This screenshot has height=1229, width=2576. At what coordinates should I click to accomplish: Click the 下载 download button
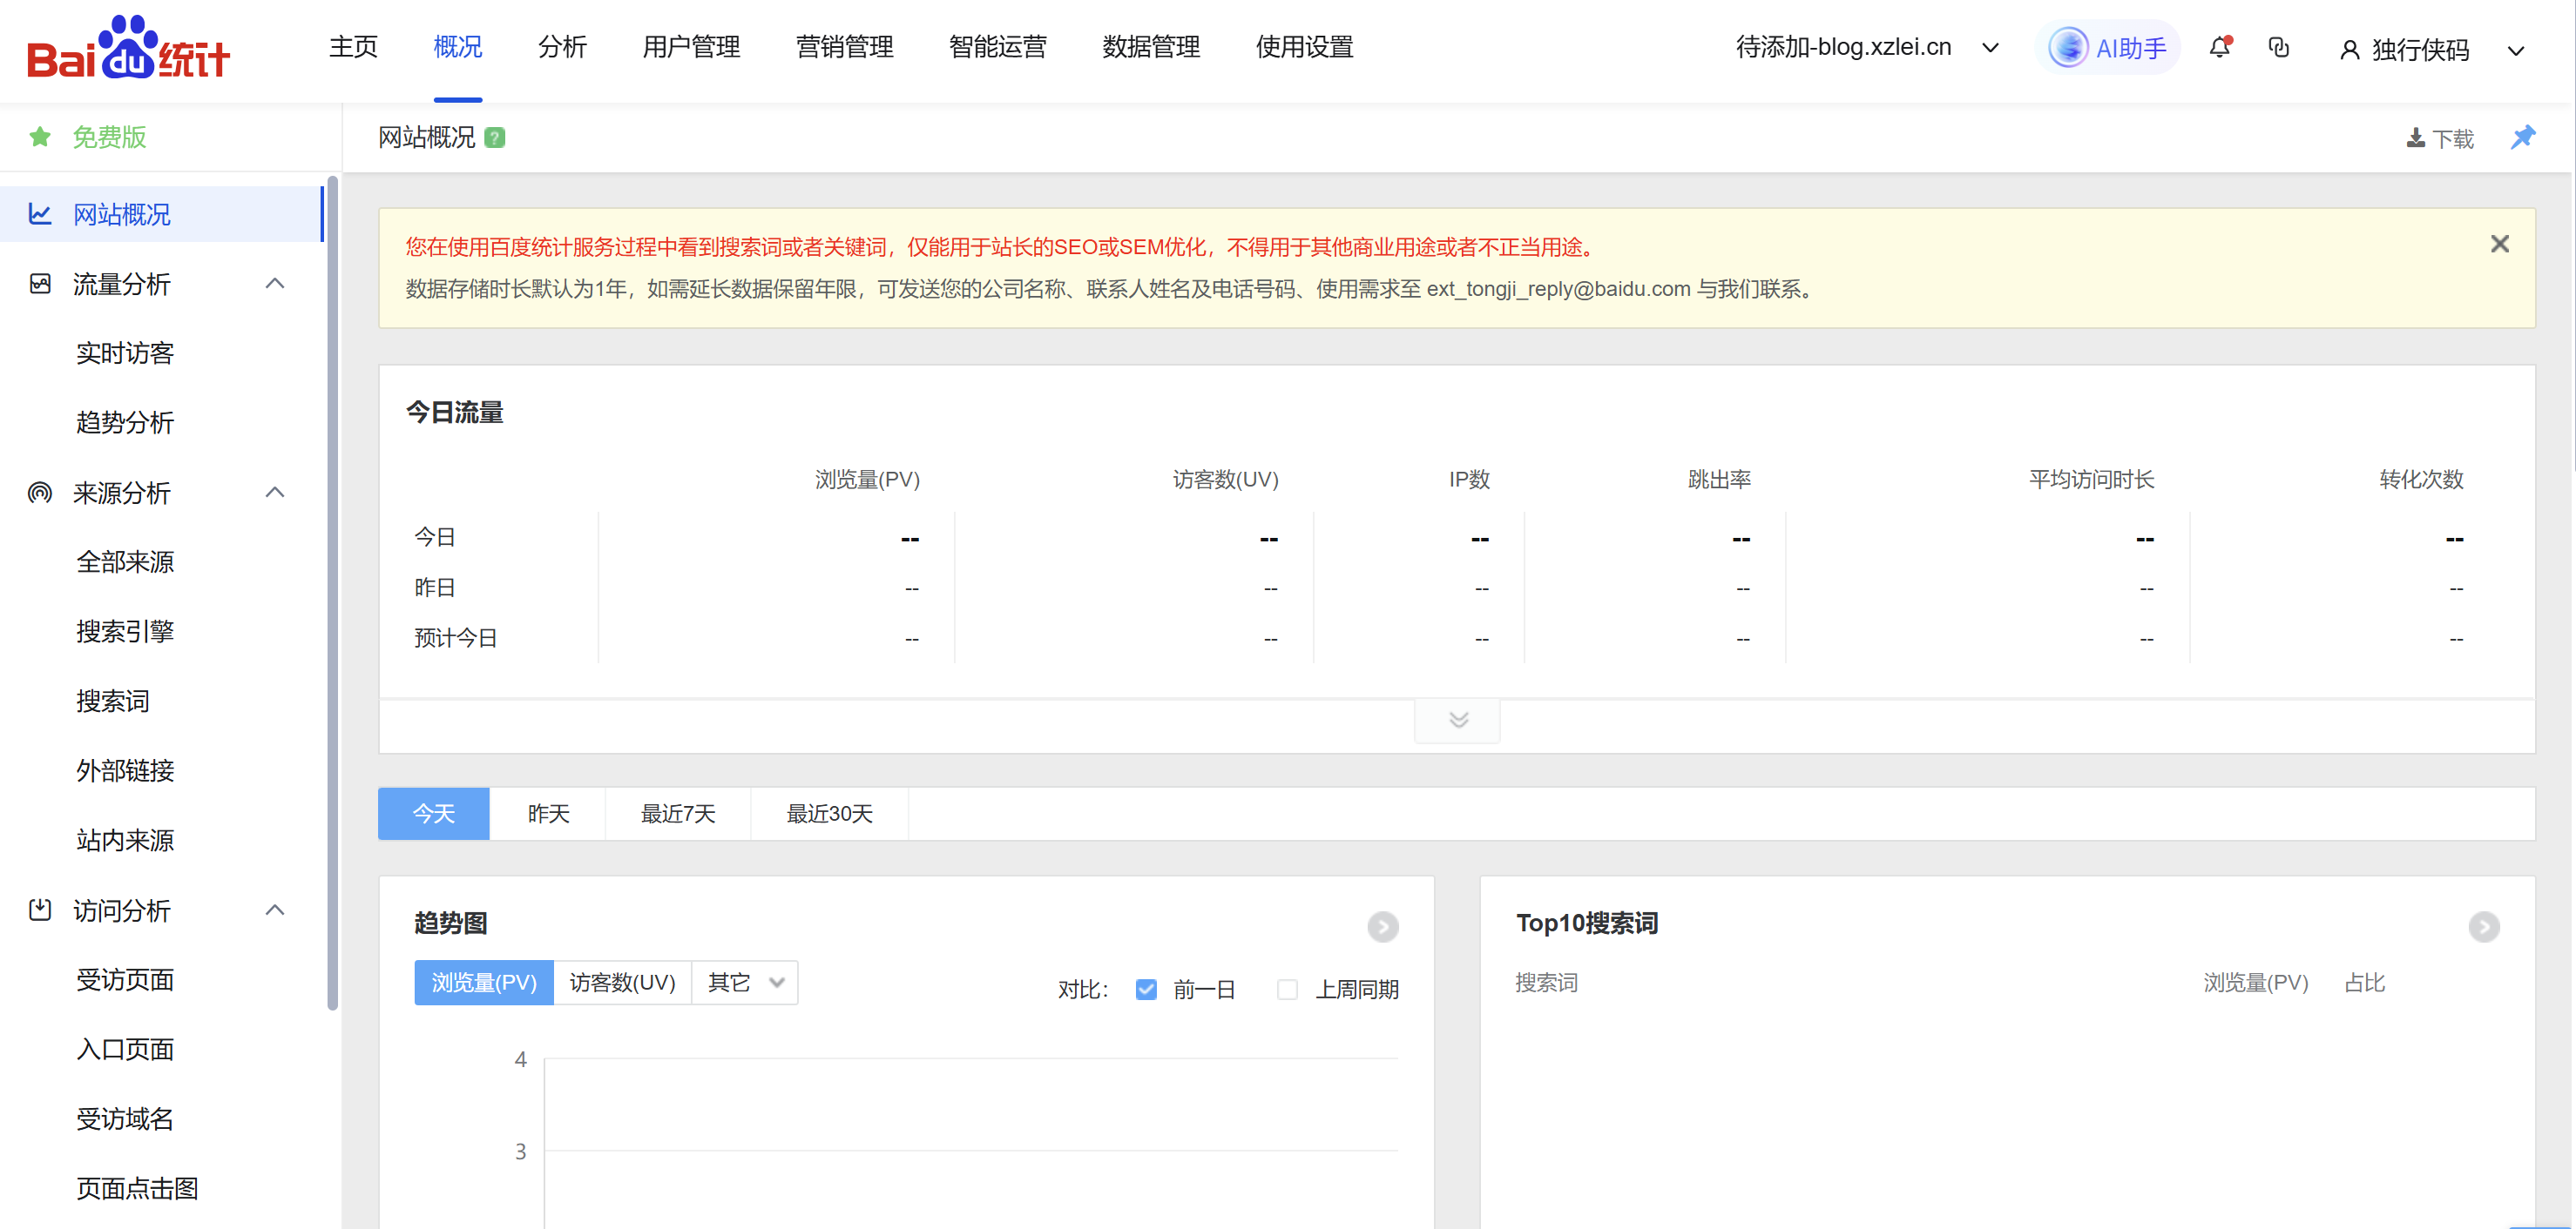(2439, 138)
